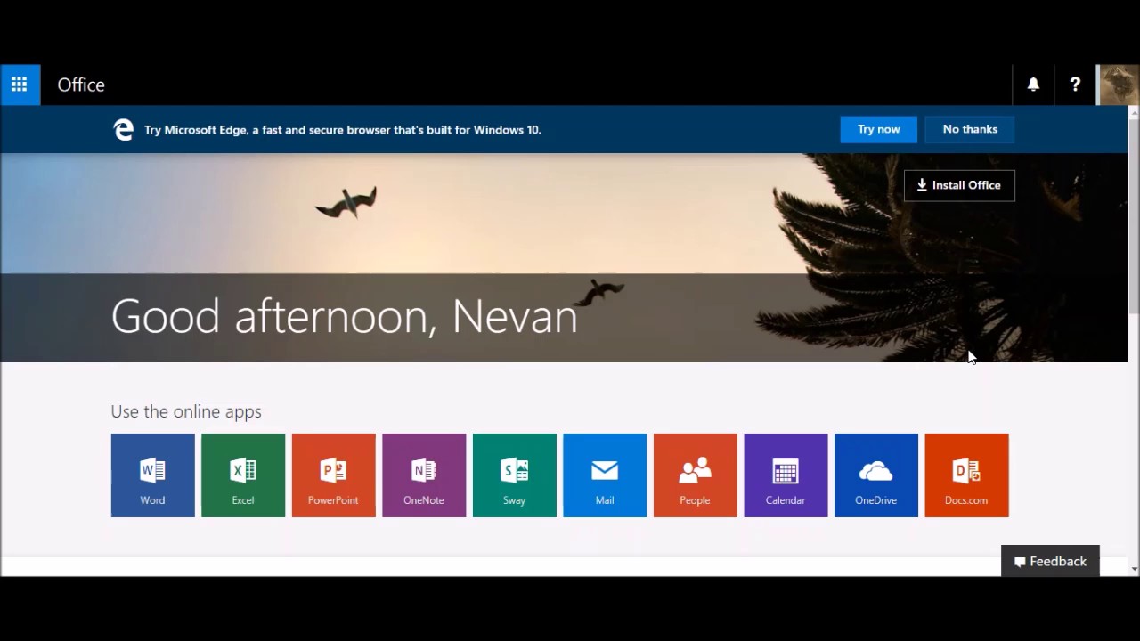This screenshot has width=1140, height=641.
Task: Click the Install Office button
Action: click(x=959, y=185)
